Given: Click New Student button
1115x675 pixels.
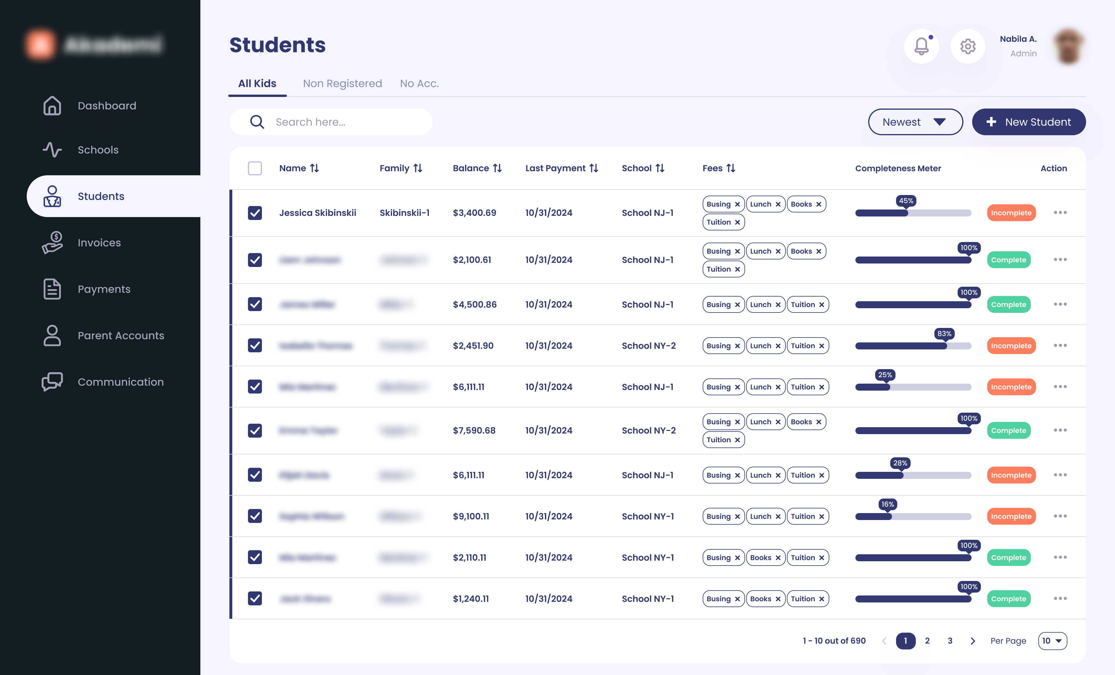Looking at the screenshot, I should tap(1028, 122).
